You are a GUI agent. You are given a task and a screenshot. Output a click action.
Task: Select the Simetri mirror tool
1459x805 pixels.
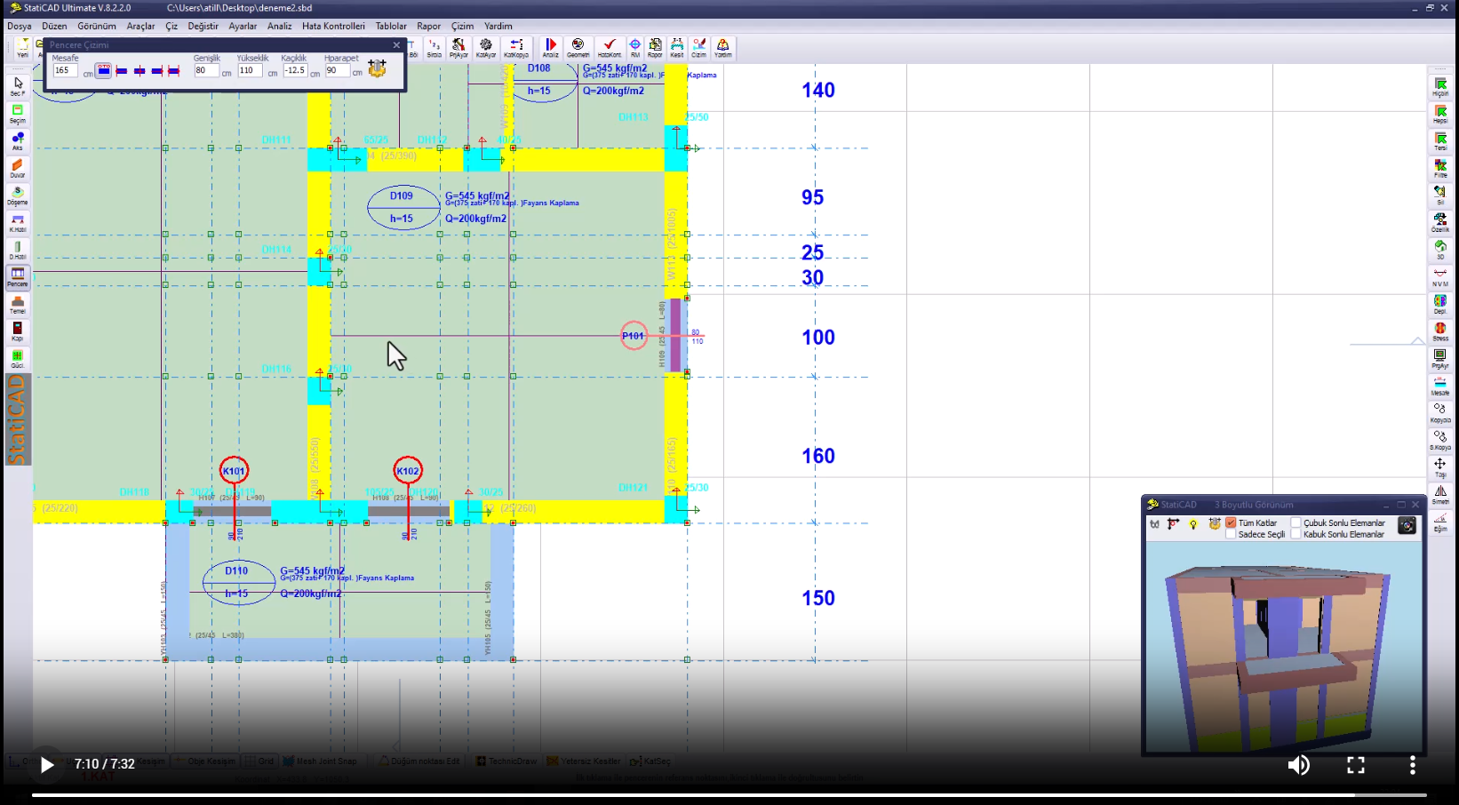click(1439, 493)
